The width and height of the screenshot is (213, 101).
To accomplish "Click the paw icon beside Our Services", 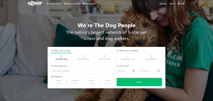I will pyautogui.click(x=84, y=4).
